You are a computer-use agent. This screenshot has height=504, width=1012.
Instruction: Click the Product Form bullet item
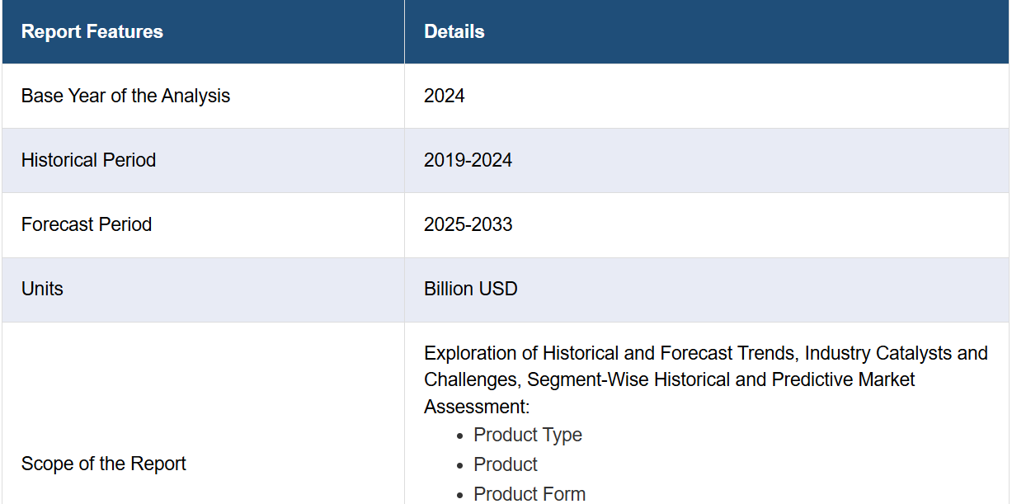tap(530, 494)
